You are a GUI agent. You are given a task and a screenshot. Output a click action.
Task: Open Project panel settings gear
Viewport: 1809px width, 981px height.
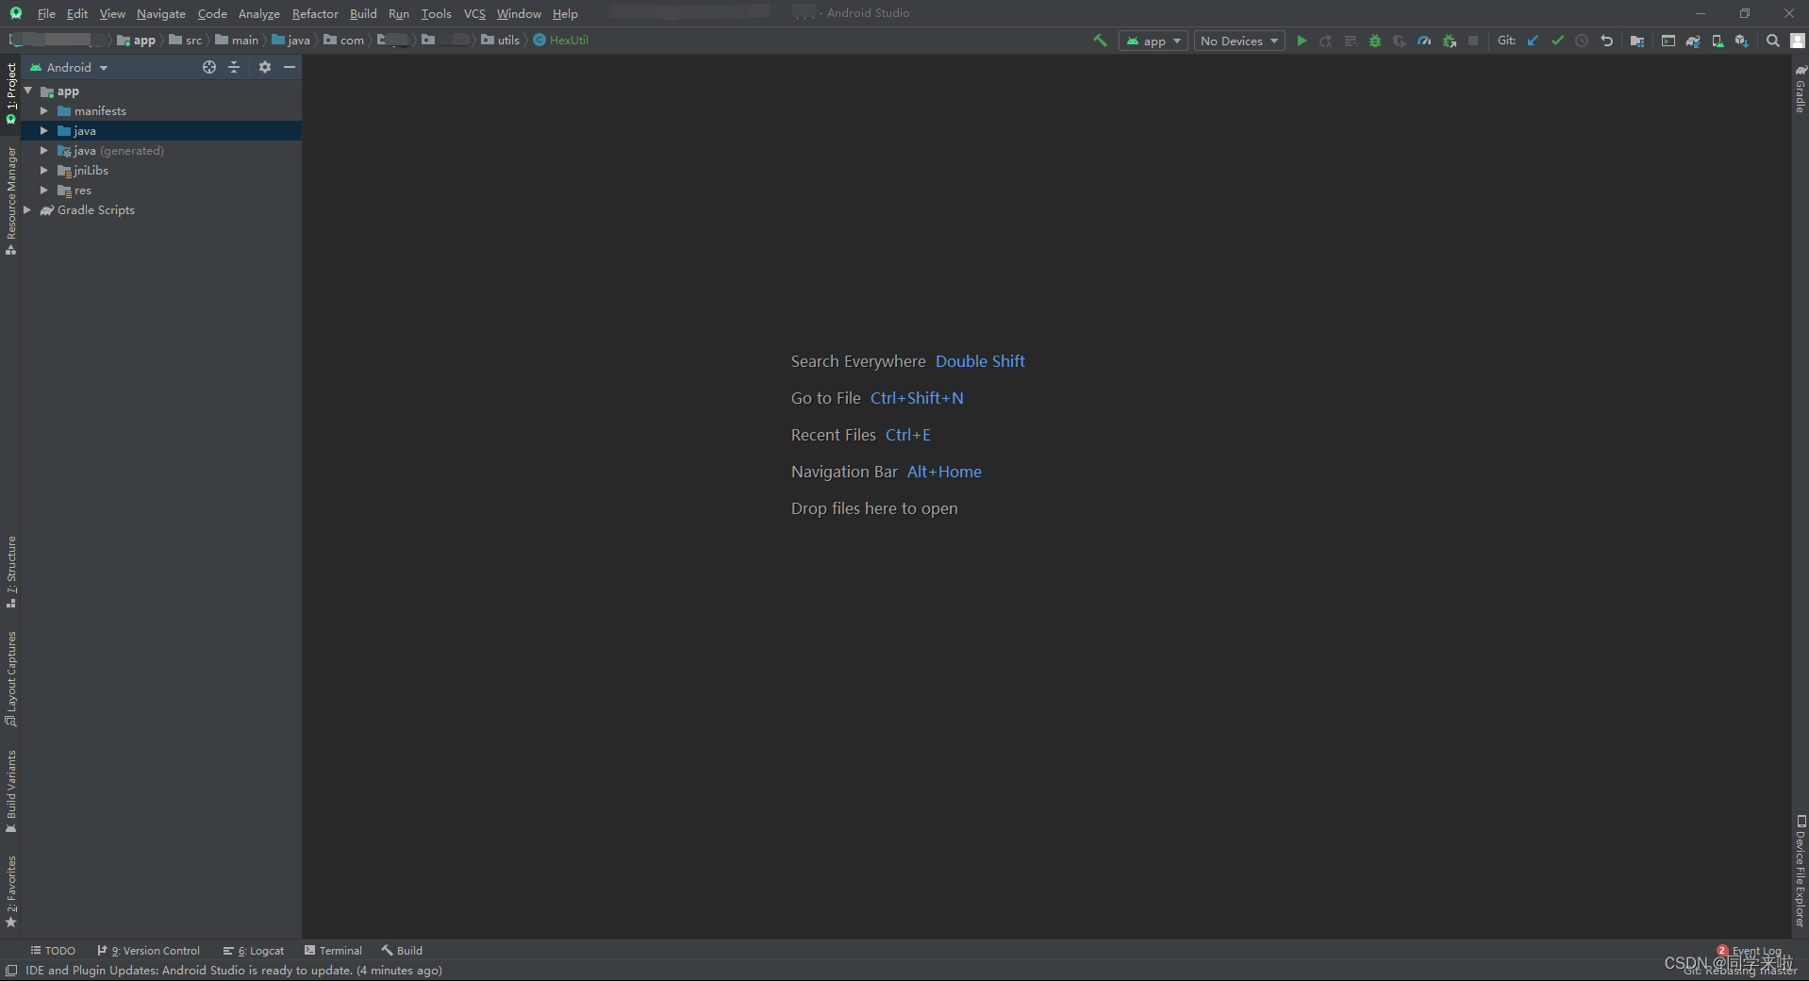(x=265, y=67)
